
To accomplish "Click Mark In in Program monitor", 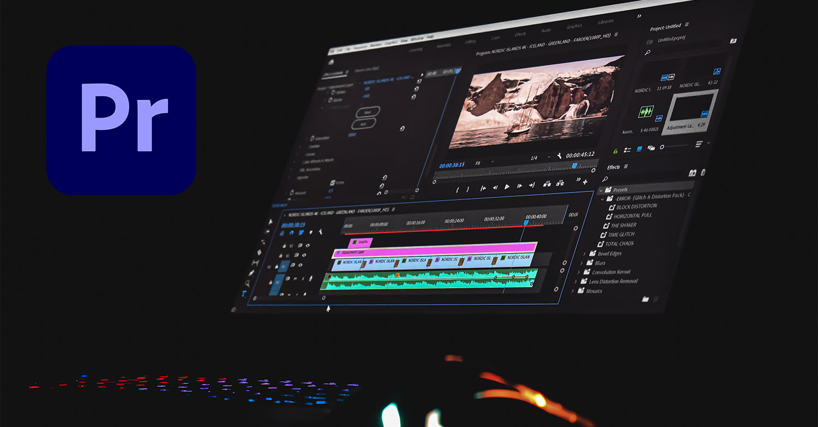I will [458, 189].
